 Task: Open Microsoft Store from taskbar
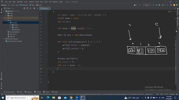(x=59, y=97)
